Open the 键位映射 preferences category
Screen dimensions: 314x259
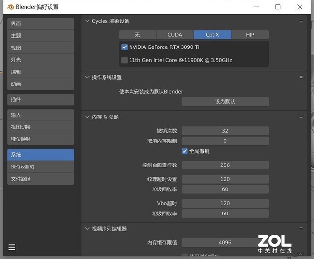tap(41, 139)
